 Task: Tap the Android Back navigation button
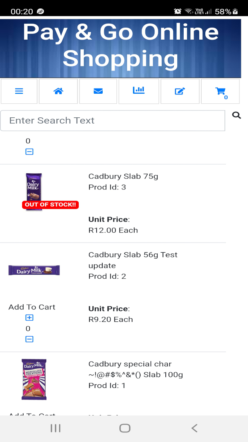[194, 428]
